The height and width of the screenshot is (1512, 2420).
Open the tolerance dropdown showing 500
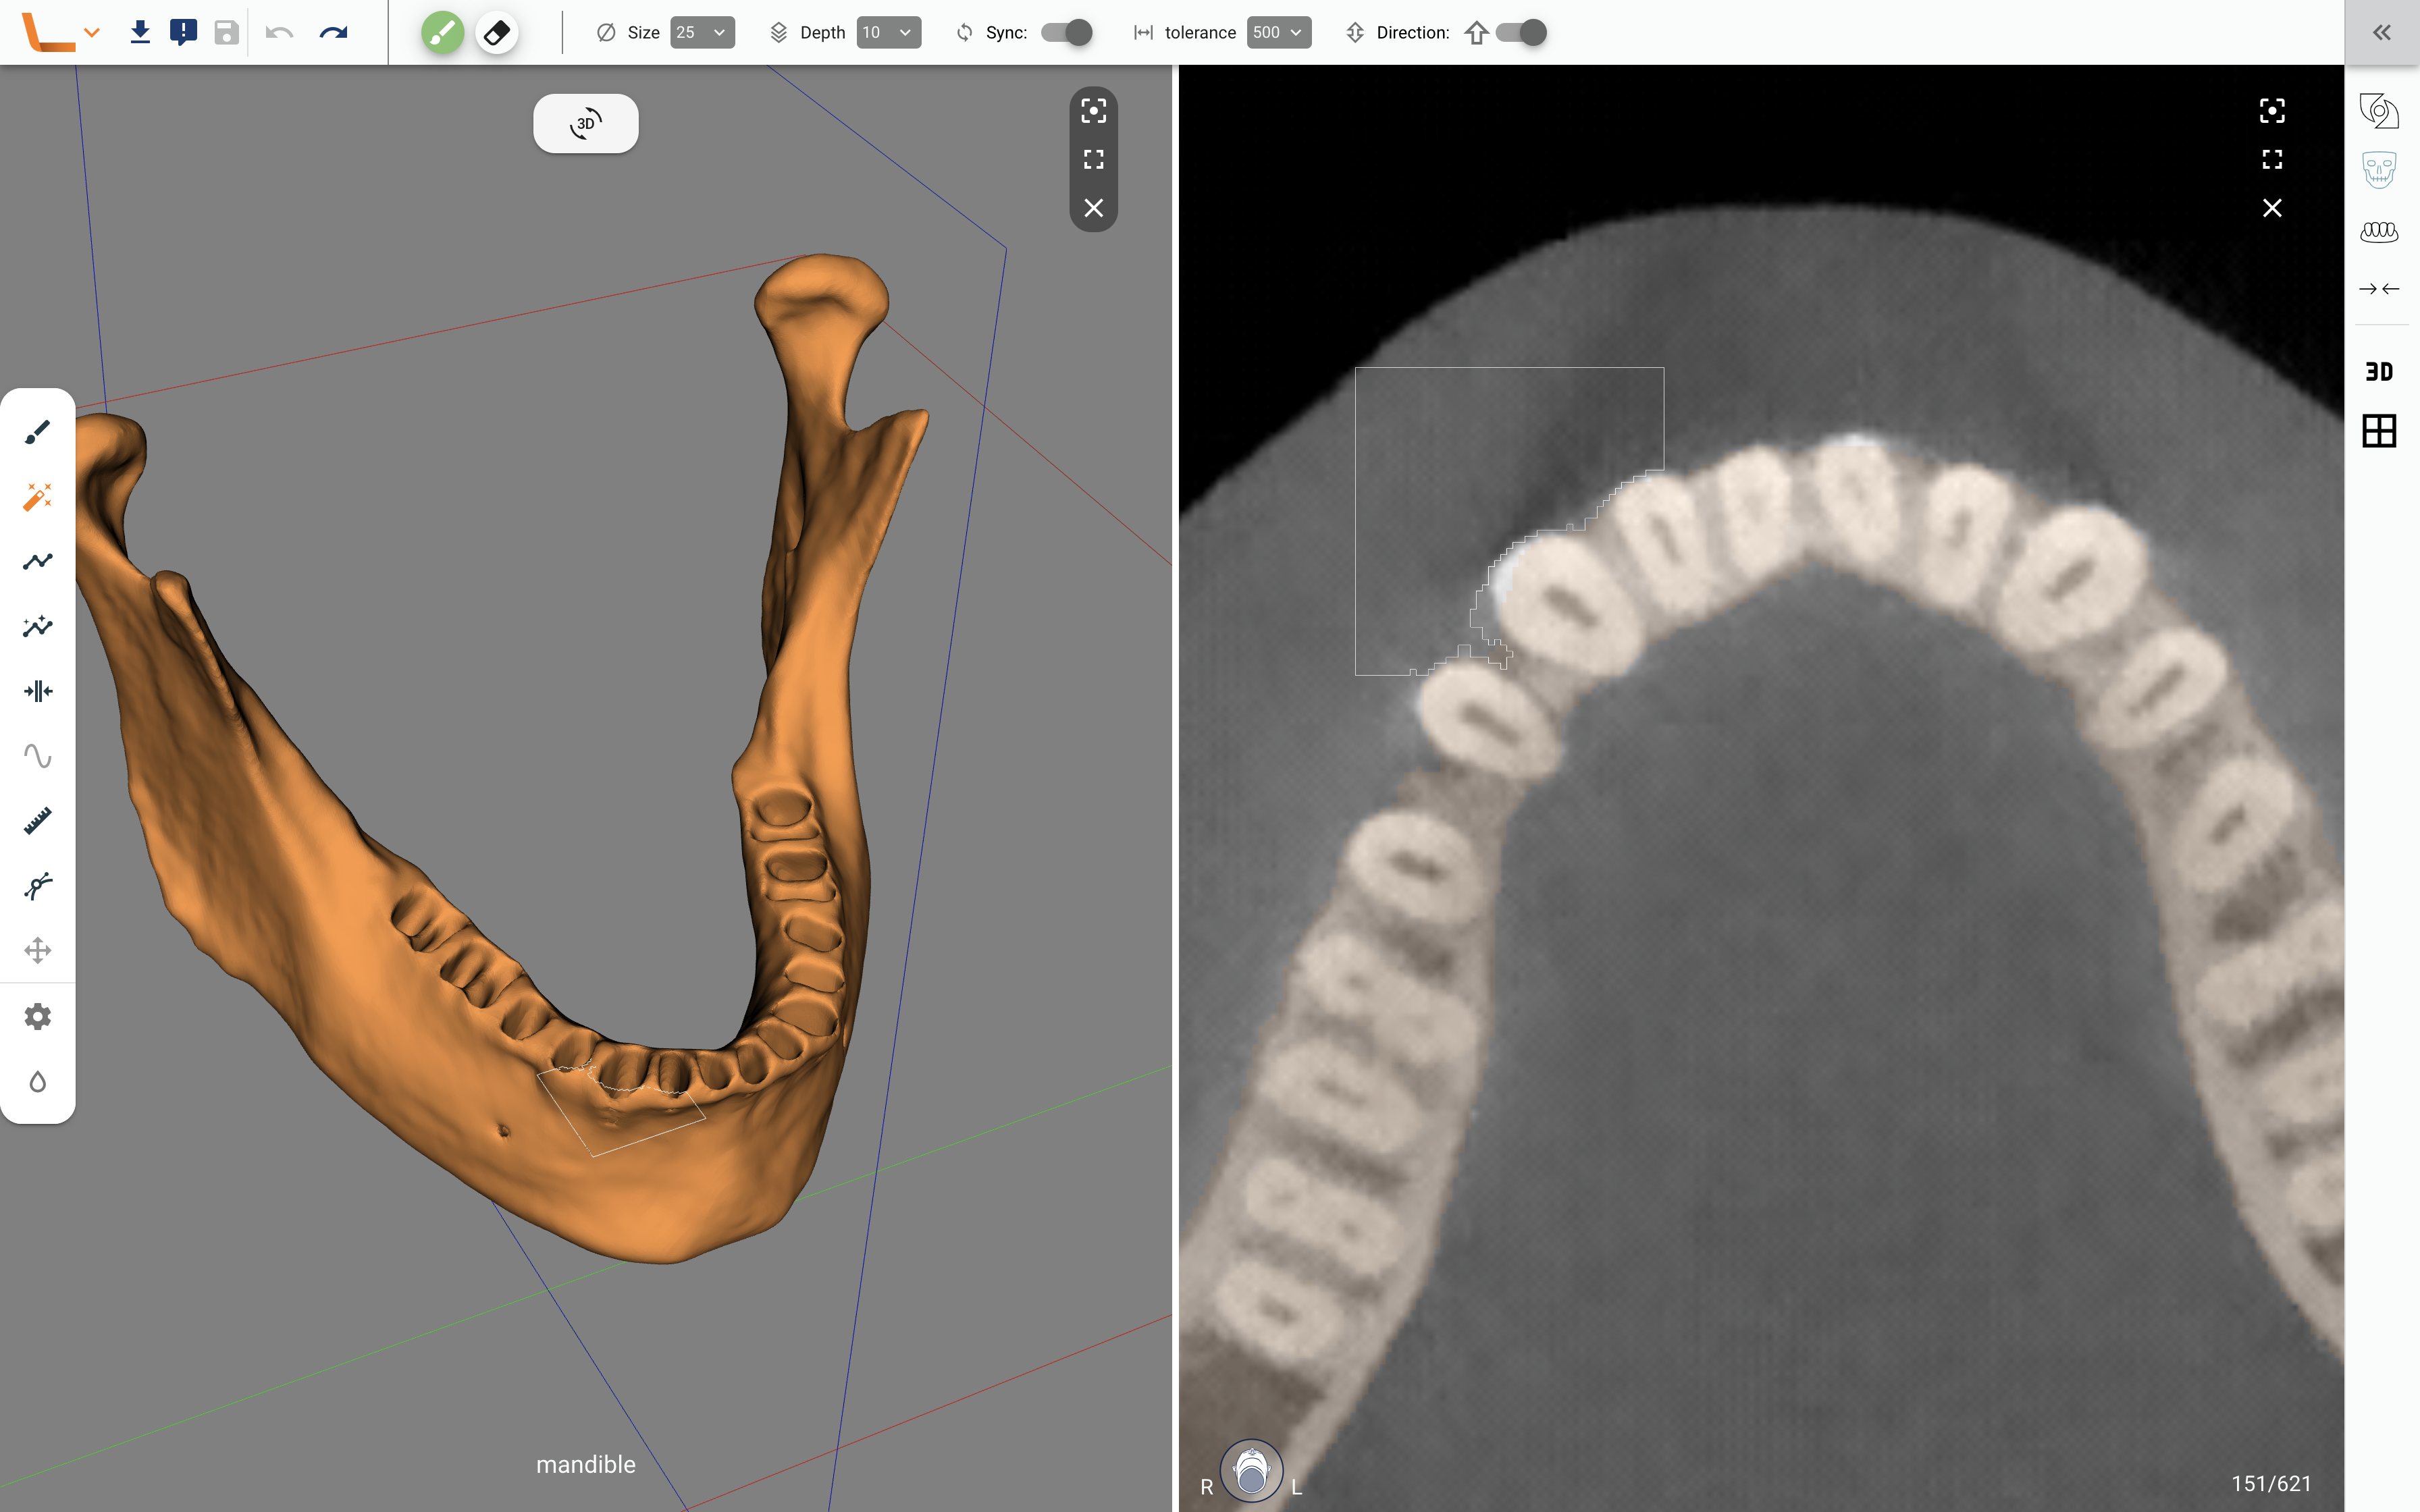1278,33
